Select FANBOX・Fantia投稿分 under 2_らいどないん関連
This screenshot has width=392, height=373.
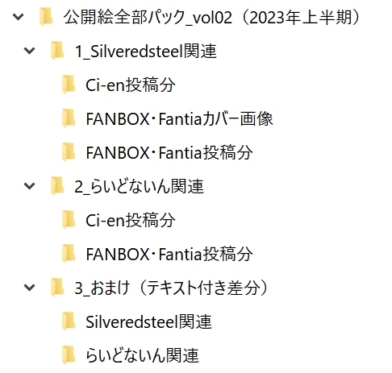tap(169, 254)
